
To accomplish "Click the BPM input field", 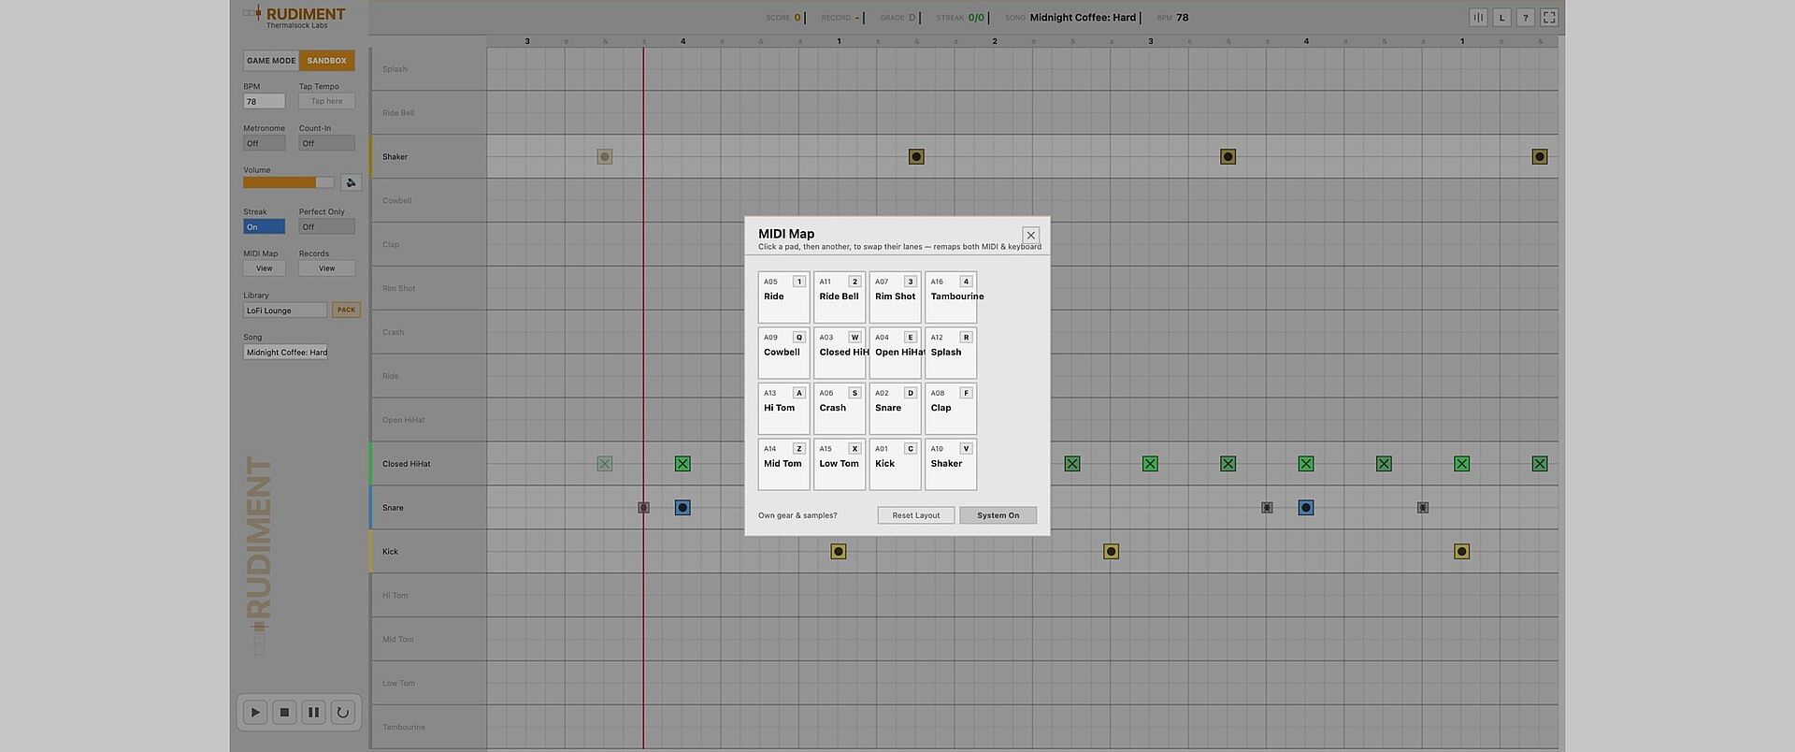I will click(264, 101).
